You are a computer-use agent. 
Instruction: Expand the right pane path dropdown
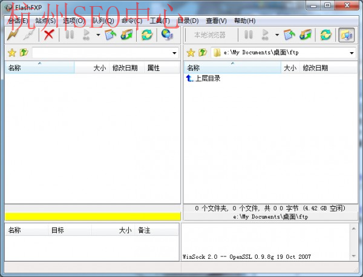(352, 53)
